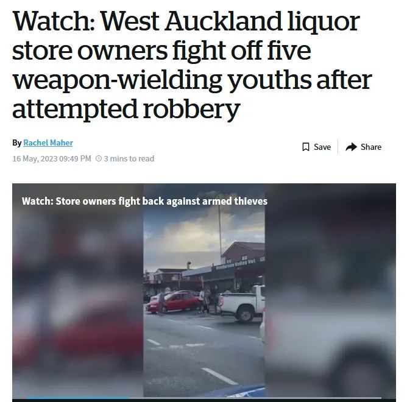Click the video title 'Store owners fight back'
This screenshot has width=407, height=402.
pyautogui.click(x=144, y=201)
